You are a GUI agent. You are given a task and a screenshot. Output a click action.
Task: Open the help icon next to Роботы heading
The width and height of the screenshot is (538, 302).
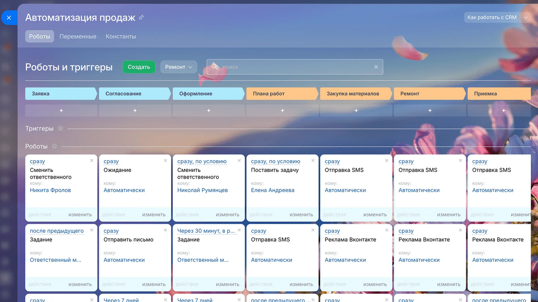(x=55, y=146)
